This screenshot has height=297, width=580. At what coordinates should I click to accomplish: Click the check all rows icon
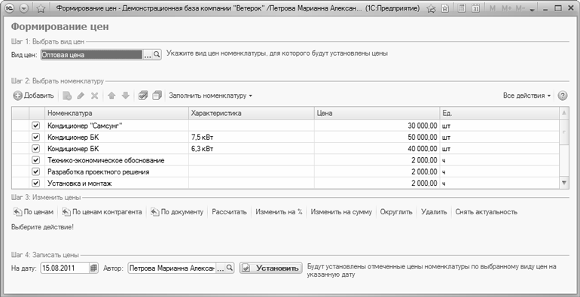pyautogui.click(x=143, y=95)
